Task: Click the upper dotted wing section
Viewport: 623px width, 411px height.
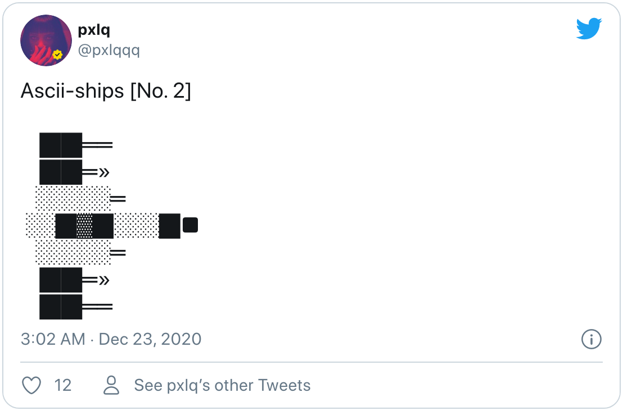Action: coord(73,198)
